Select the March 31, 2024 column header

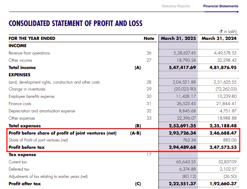point(219,38)
